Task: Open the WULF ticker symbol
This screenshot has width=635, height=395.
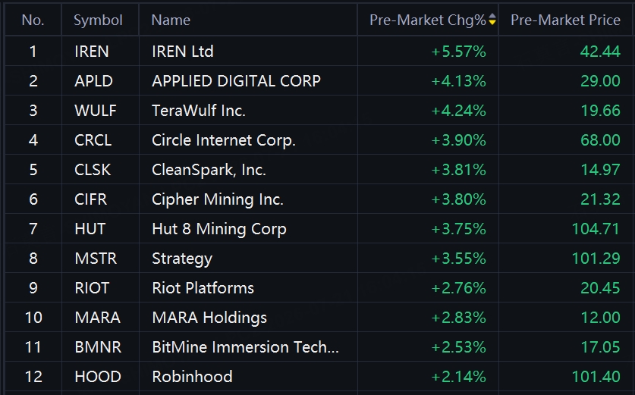Action: [x=95, y=111]
